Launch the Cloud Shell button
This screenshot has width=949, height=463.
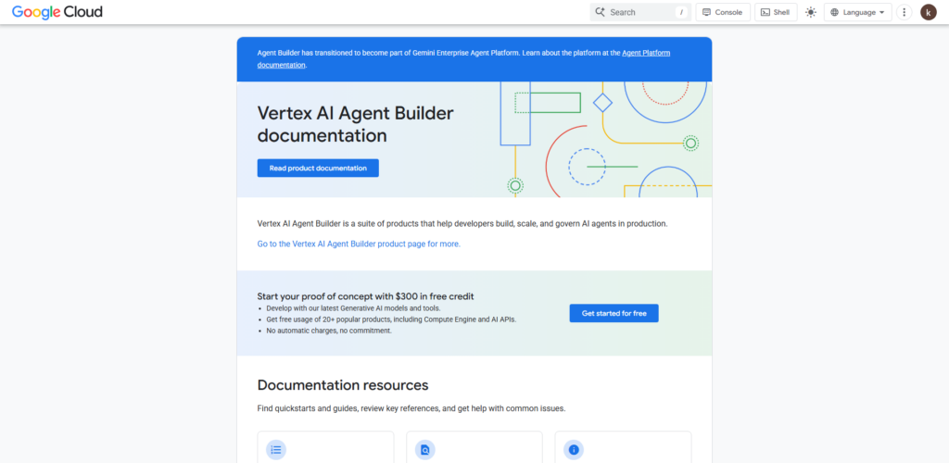tap(776, 12)
